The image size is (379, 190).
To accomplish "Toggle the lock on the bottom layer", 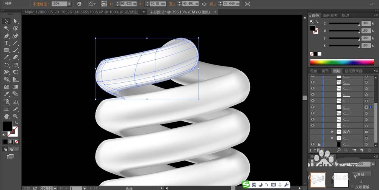I will point(319,144).
